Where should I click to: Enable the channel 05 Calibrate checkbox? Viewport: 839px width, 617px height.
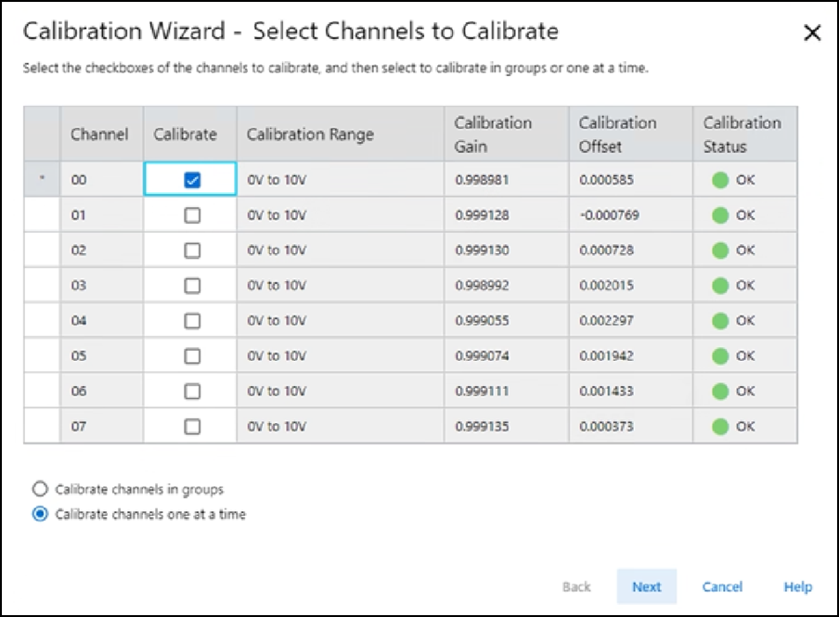click(192, 356)
